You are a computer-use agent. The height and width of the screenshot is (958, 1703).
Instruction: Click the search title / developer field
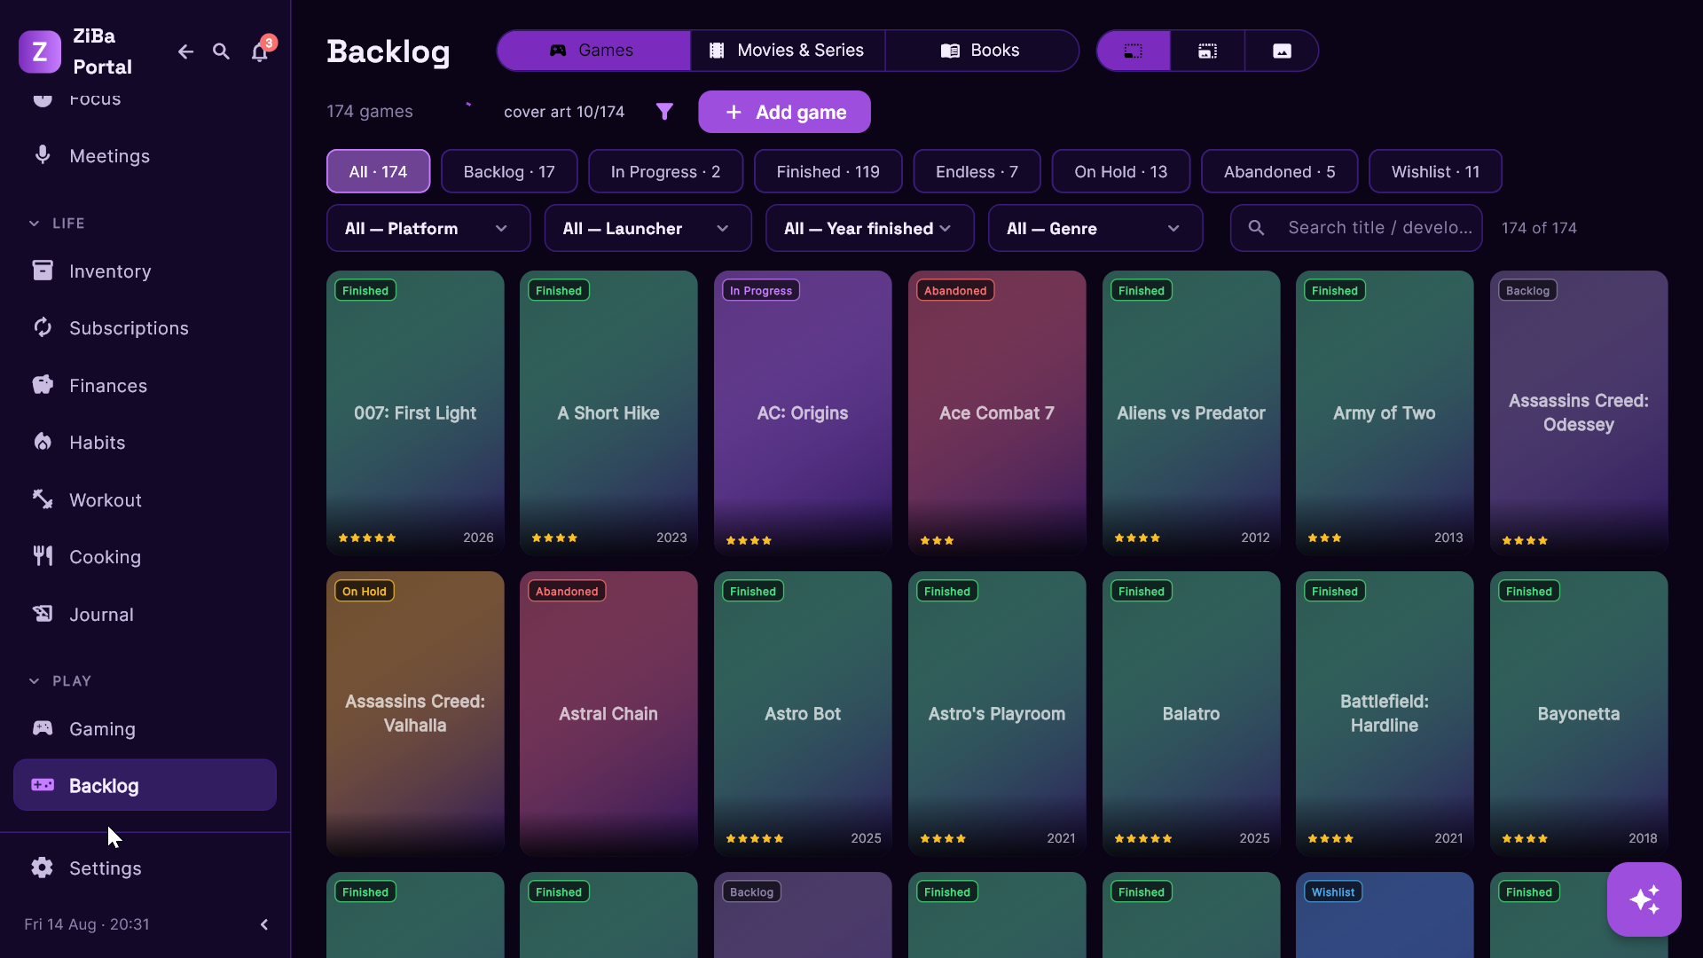tap(1355, 228)
